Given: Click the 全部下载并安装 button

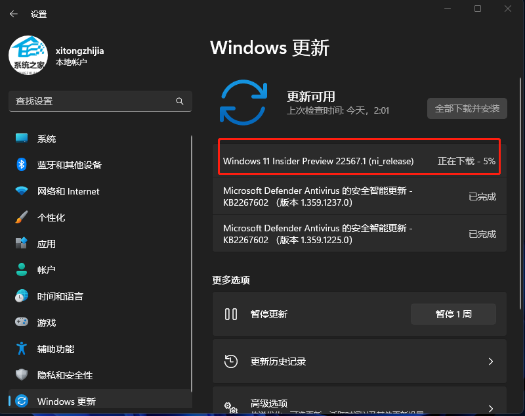Looking at the screenshot, I should [467, 108].
